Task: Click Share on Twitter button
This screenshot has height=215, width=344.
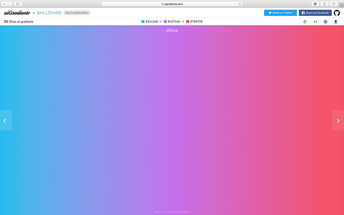Action: [x=280, y=13]
